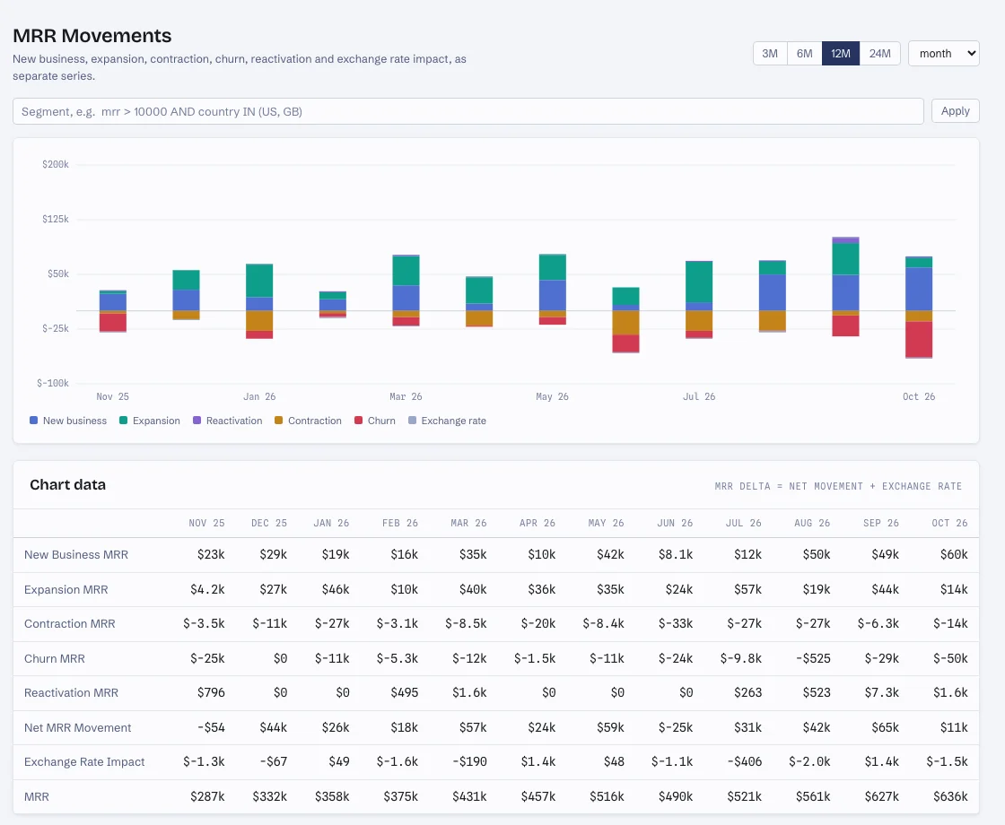The width and height of the screenshot is (1005, 825).
Task: Apply the segment filter
Action: 955,111
